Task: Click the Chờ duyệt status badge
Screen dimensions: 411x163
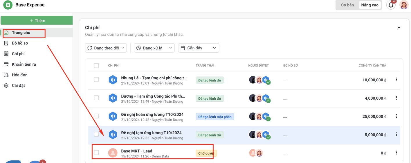Action: [206, 153]
